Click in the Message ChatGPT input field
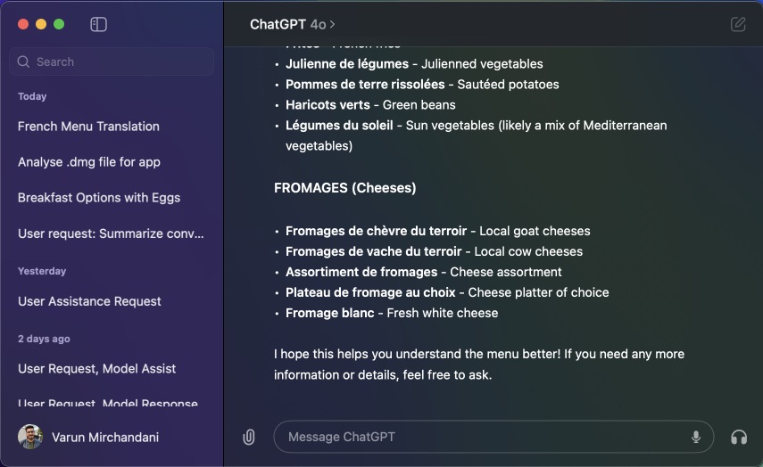The height and width of the screenshot is (467, 763). pyautogui.click(x=482, y=437)
